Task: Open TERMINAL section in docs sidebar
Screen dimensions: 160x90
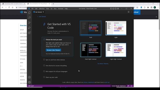Action: 23,43
